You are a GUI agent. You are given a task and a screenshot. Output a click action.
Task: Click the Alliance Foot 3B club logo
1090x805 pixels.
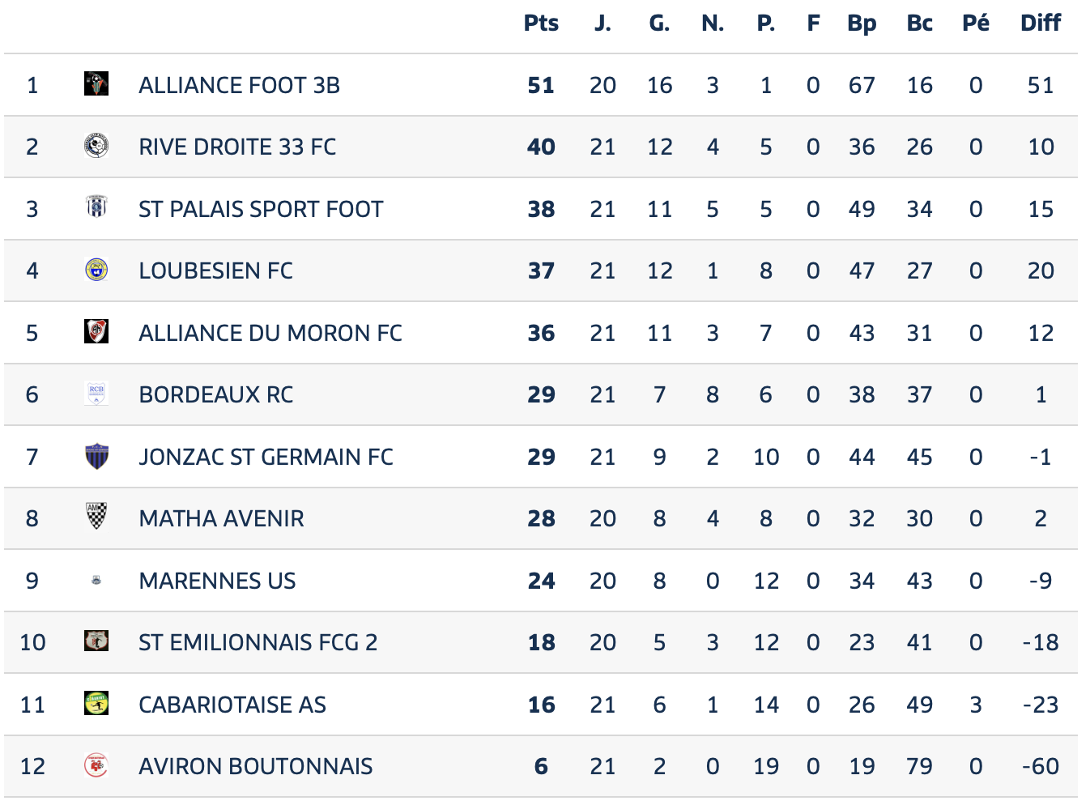[96, 83]
